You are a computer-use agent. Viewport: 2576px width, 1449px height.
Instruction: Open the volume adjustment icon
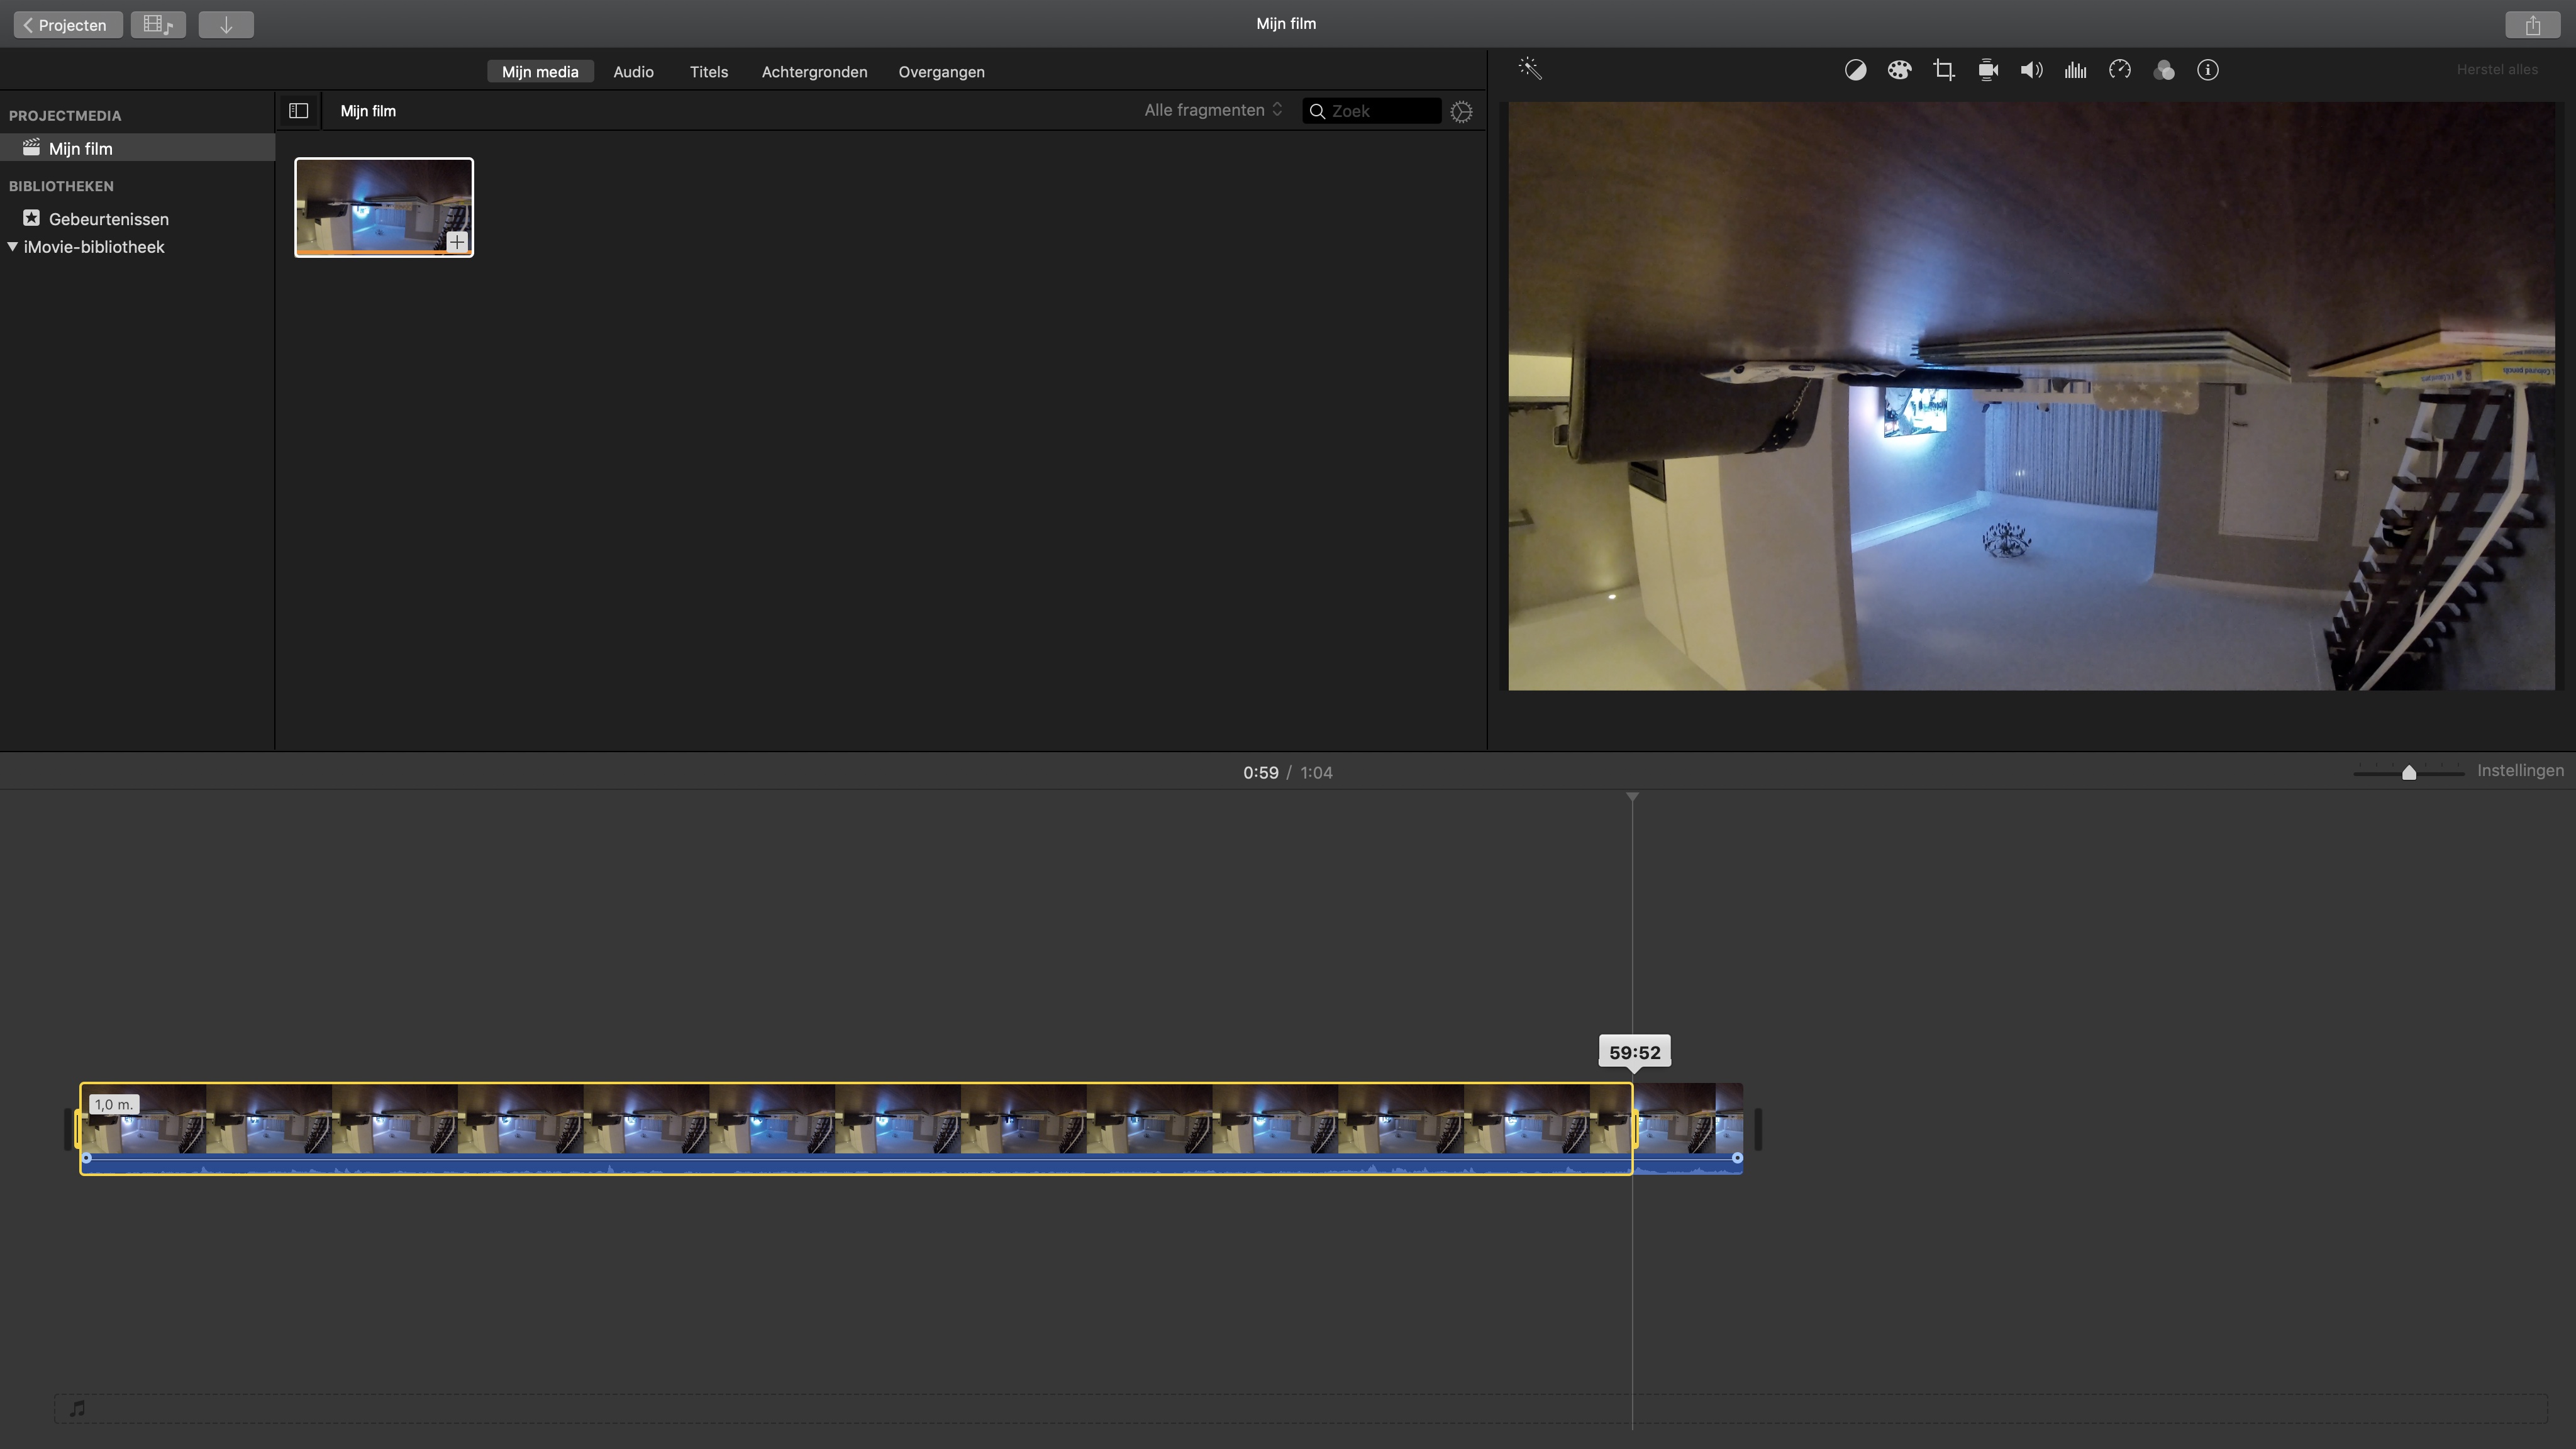coord(2031,70)
